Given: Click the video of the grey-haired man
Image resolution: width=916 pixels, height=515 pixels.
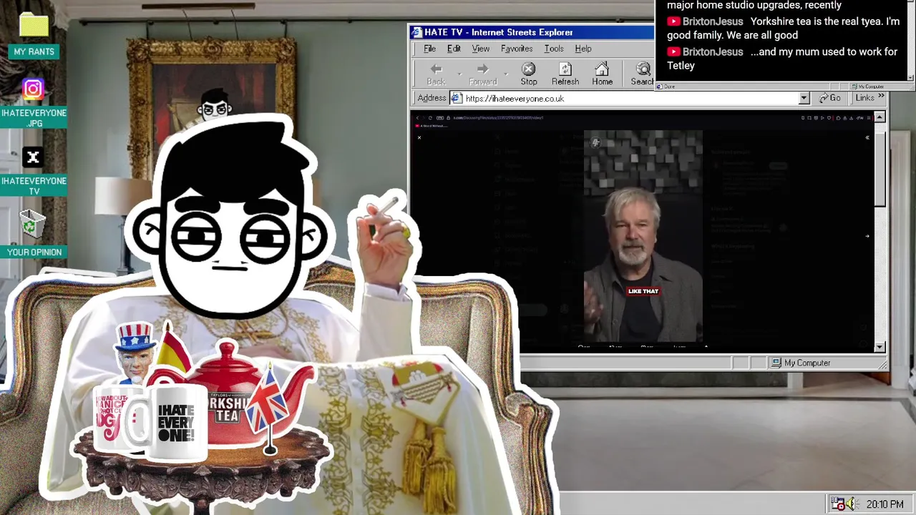Looking at the screenshot, I should [643, 236].
